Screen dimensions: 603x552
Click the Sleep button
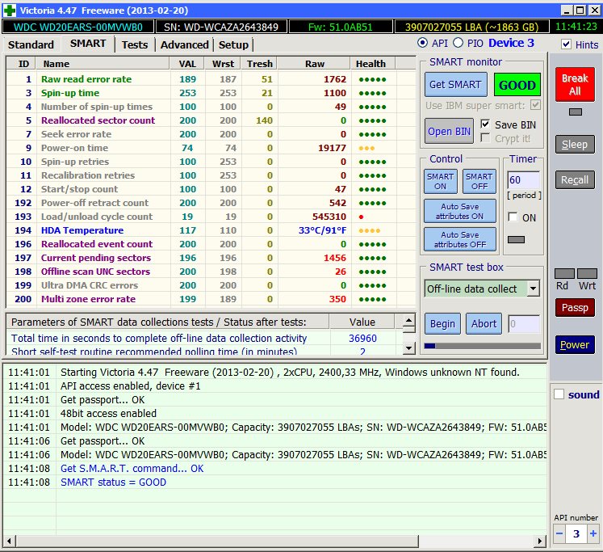575,145
